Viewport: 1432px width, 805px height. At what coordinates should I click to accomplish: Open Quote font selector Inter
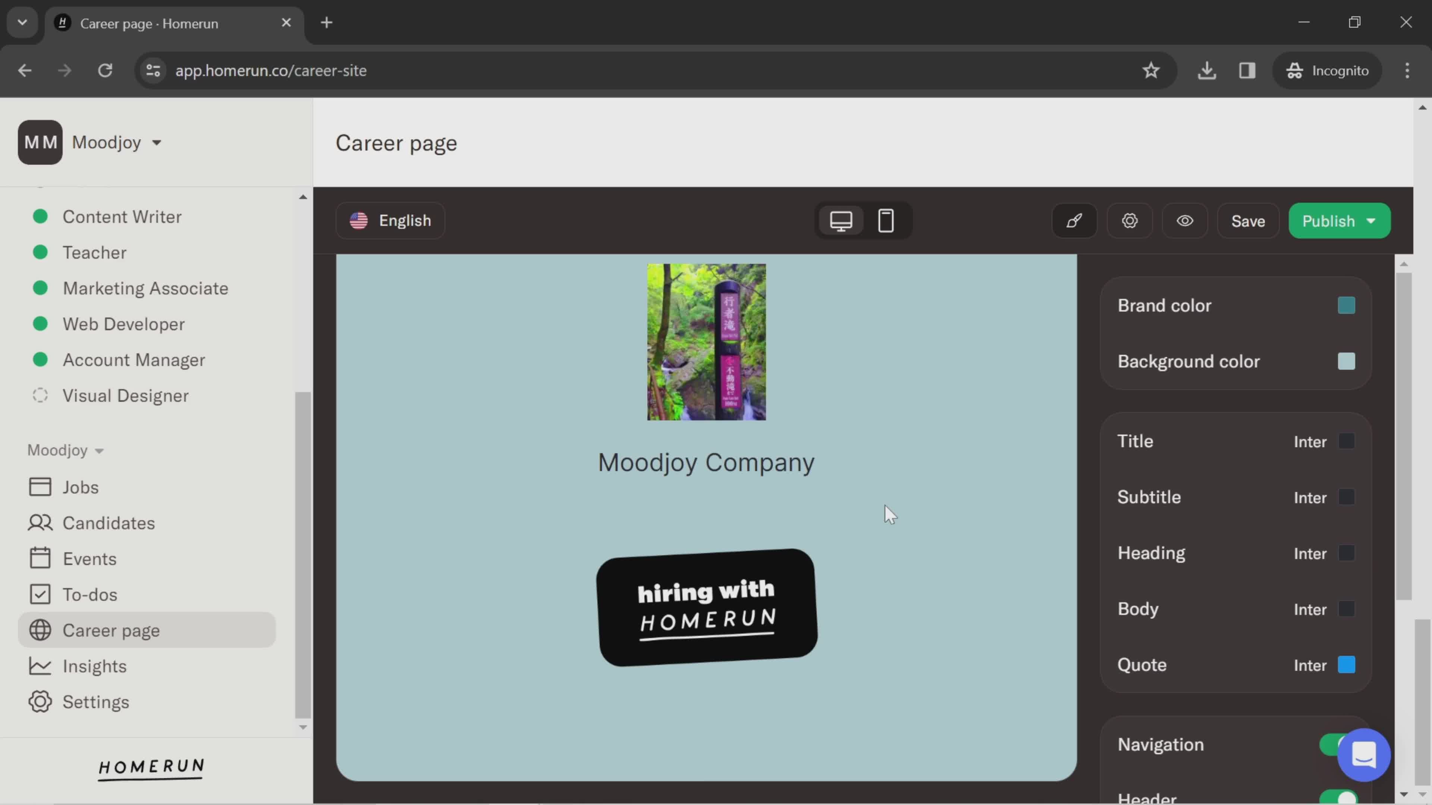1310,666
